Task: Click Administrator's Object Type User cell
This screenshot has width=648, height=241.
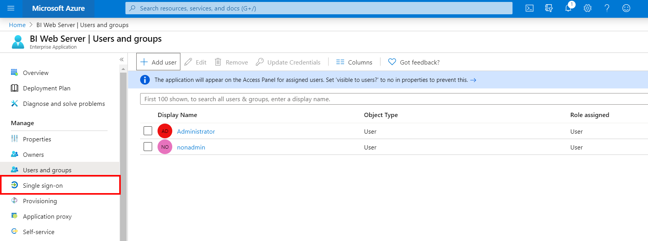Action: click(370, 131)
